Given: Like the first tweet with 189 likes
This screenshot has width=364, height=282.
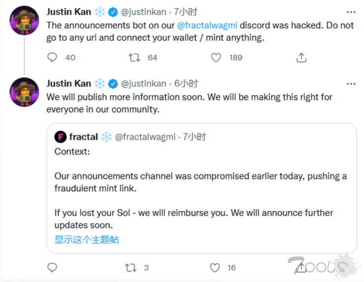Looking at the screenshot, I should pos(216,57).
